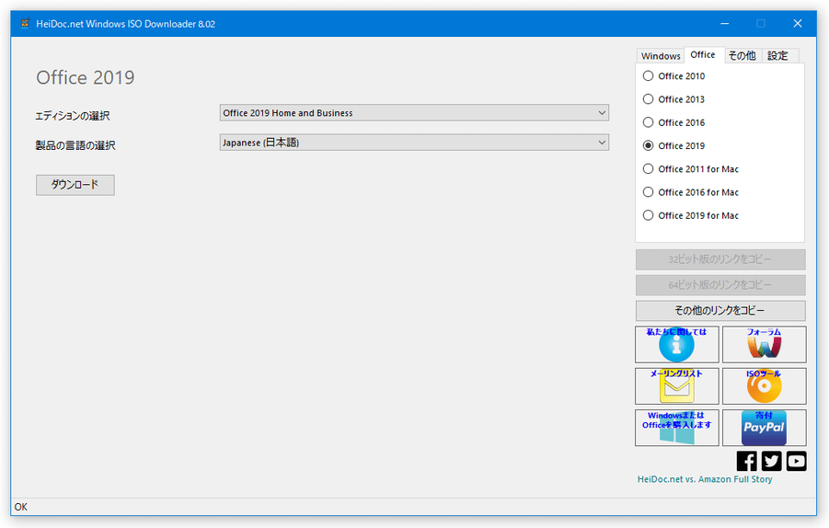This screenshot has width=829, height=528.
Task: Close the ISO Downloader window
Action: 798,23
